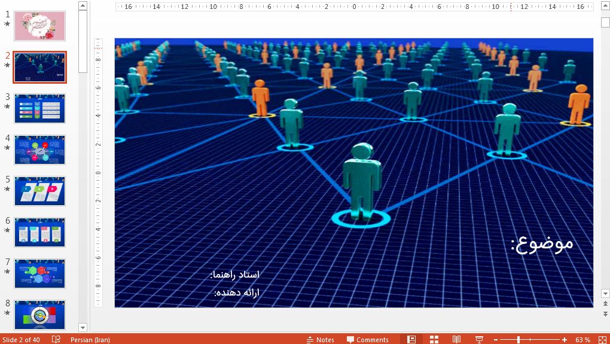The height and width of the screenshot is (344, 610).
Task: Select slide 1 floral thumbnail
Action: coord(40,26)
